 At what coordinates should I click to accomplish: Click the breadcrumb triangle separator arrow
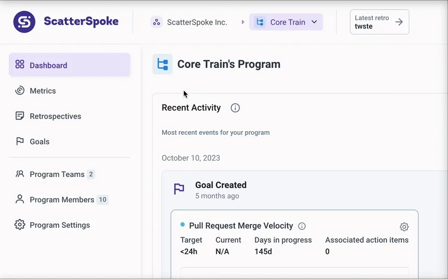coord(243,22)
